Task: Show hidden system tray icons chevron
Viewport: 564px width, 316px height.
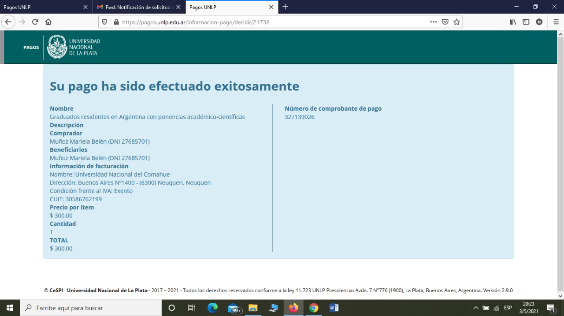Action: click(x=476, y=308)
